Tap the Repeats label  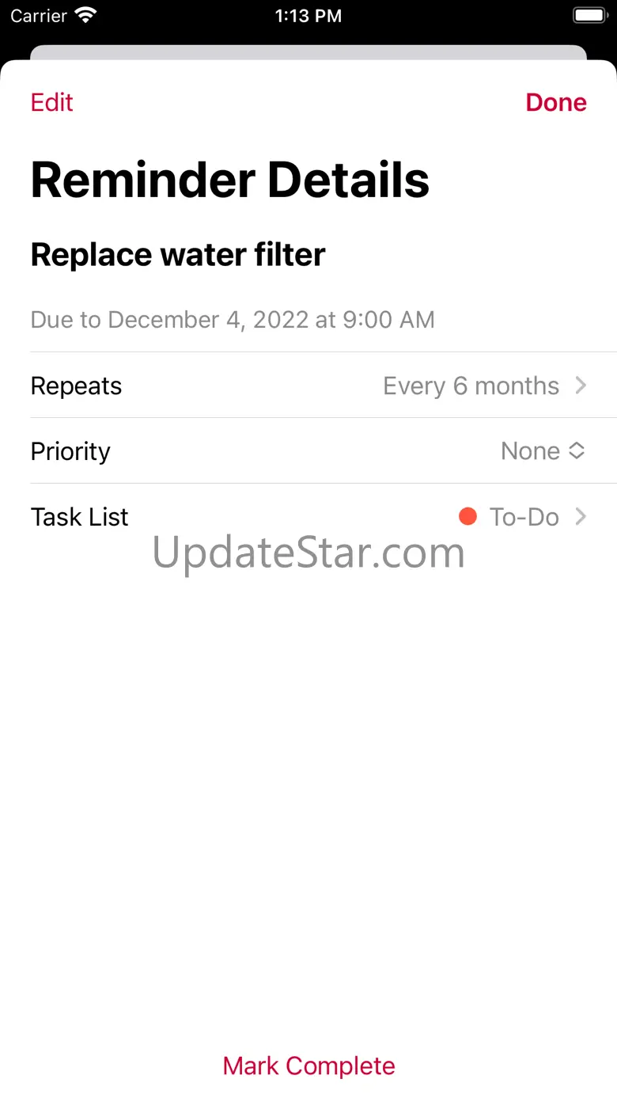[76, 386]
